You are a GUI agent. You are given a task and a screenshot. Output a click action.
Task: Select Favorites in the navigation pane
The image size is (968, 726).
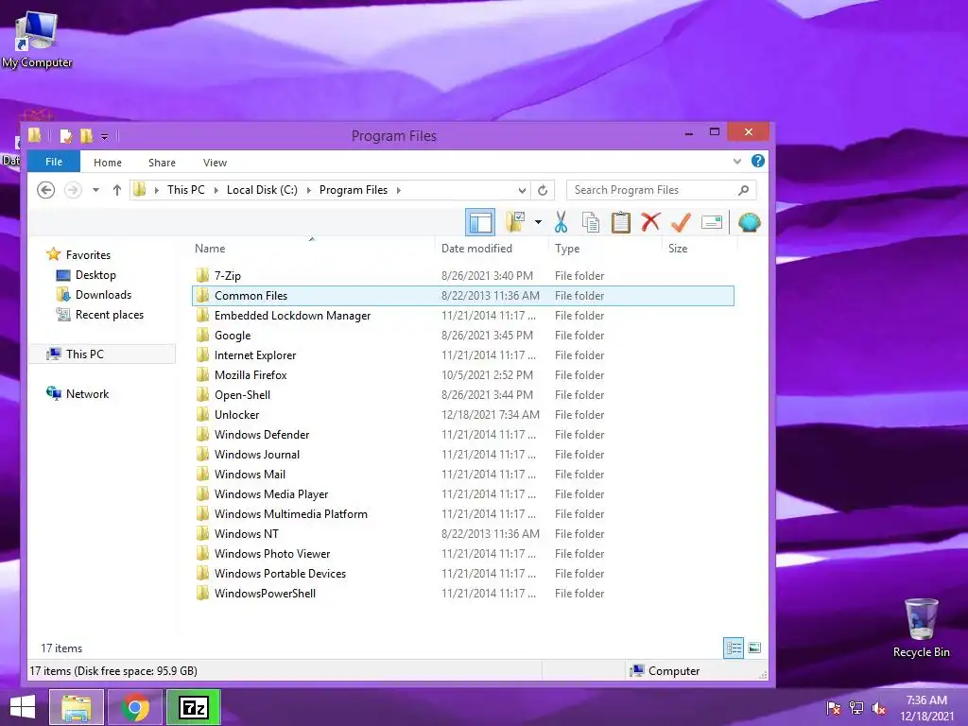click(88, 255)
